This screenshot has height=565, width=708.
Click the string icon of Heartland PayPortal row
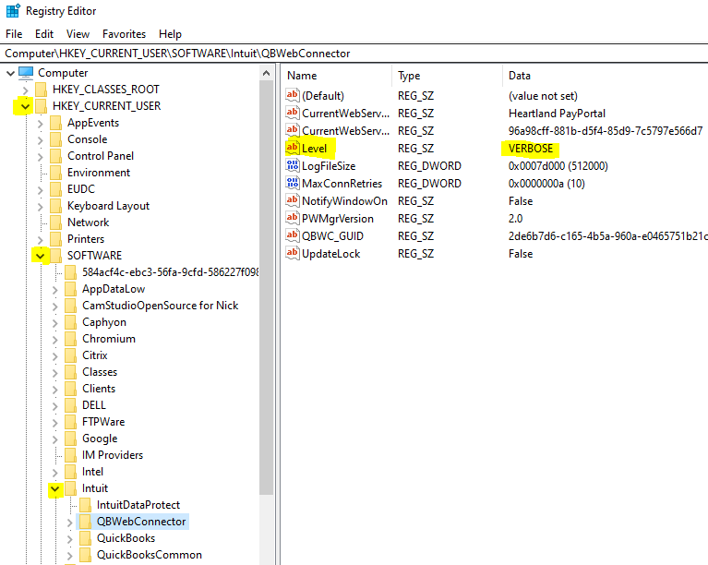(293, 113)
